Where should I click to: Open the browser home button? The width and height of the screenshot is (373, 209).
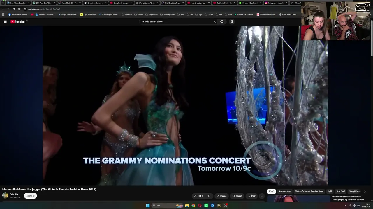pos(19,9)
